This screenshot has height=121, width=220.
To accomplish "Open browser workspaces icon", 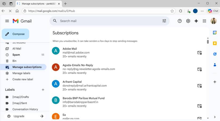I will point(4,4).
